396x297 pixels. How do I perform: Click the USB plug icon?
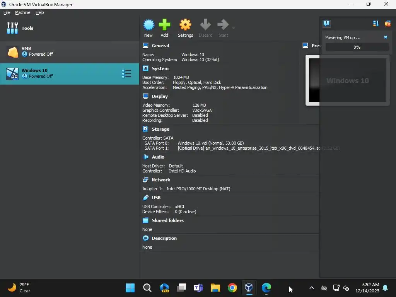coord(145,198)
